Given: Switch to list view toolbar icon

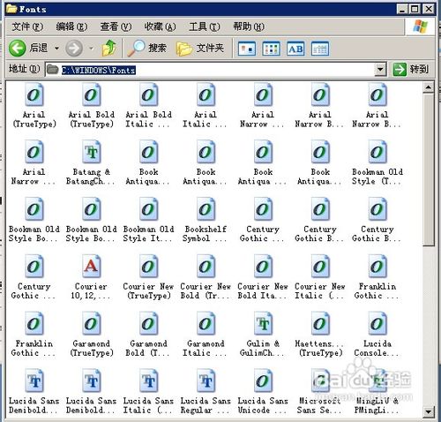Looking at the screenshot, I should (x=271, y=49).
